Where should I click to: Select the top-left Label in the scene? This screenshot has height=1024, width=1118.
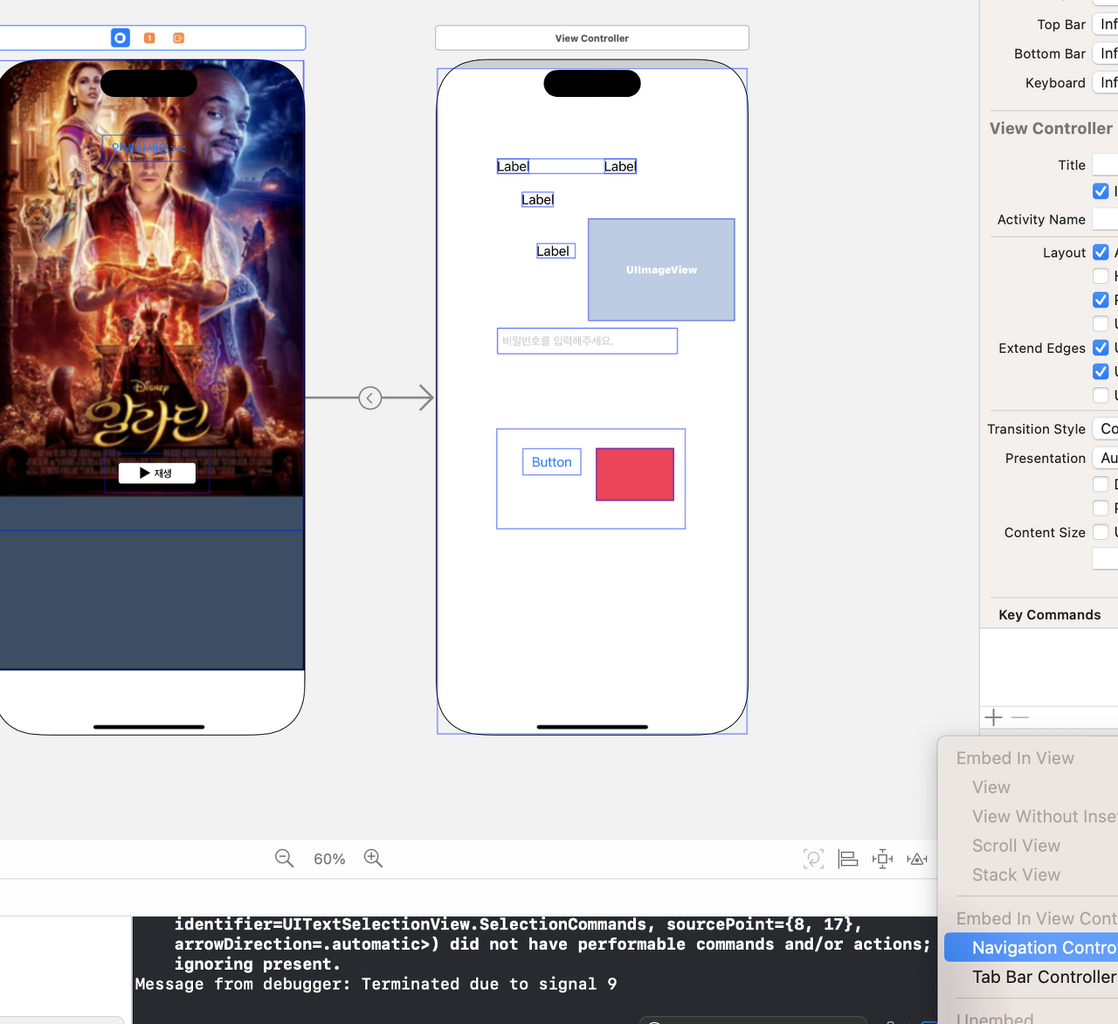(513, 166)
